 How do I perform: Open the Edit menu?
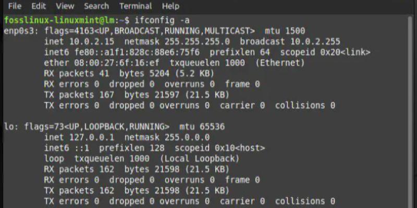(38, 7)
